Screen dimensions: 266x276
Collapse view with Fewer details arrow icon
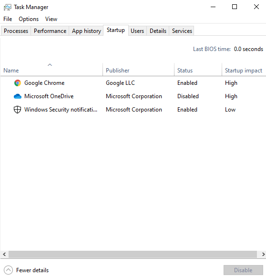tap(8, 270)
